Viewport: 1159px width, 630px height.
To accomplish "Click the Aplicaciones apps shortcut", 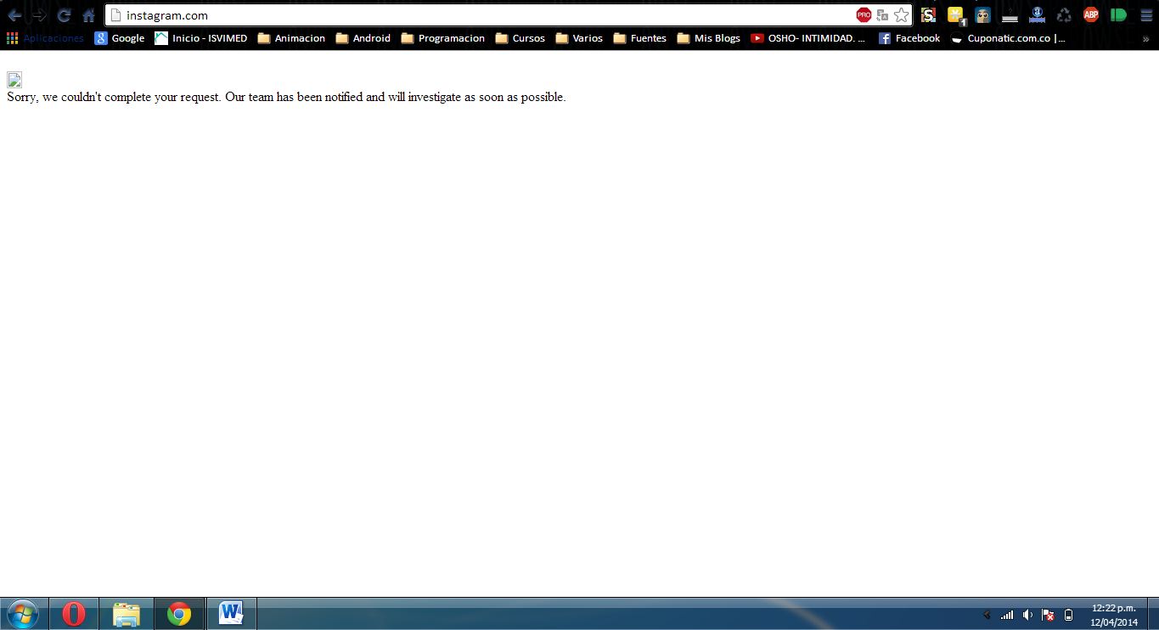I will (45, 38).
